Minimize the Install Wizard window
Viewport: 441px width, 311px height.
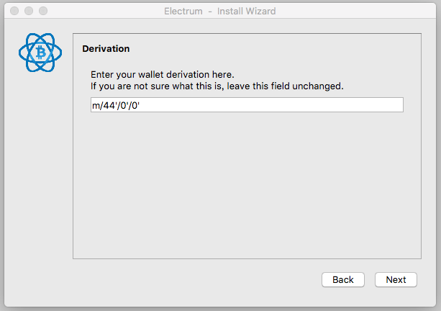[x=29, y=12]
